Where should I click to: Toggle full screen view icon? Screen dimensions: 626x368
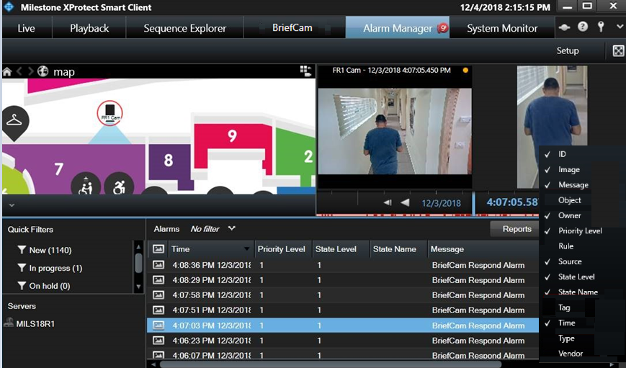(618, 50)
